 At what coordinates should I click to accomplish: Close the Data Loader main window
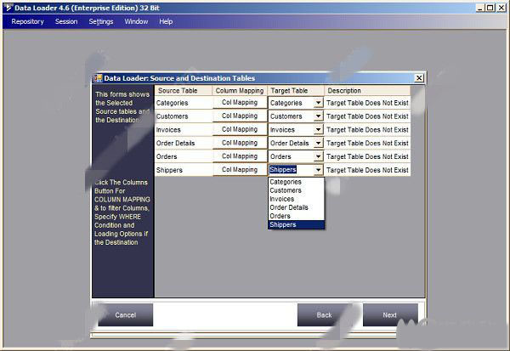click(501, 8)
